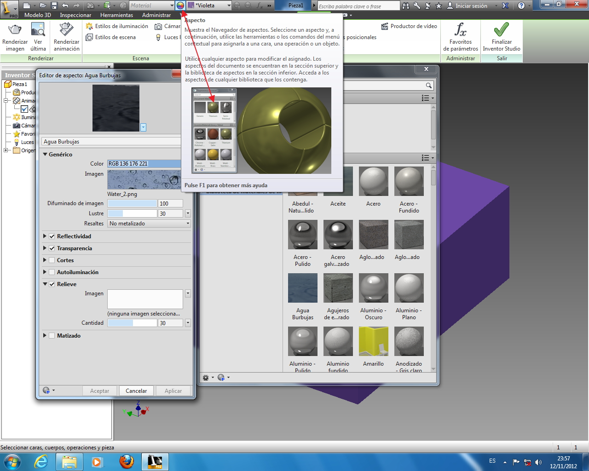Click the magnifier search icon in appearance browser
589x471 pixels.
(x=428, y=86)
